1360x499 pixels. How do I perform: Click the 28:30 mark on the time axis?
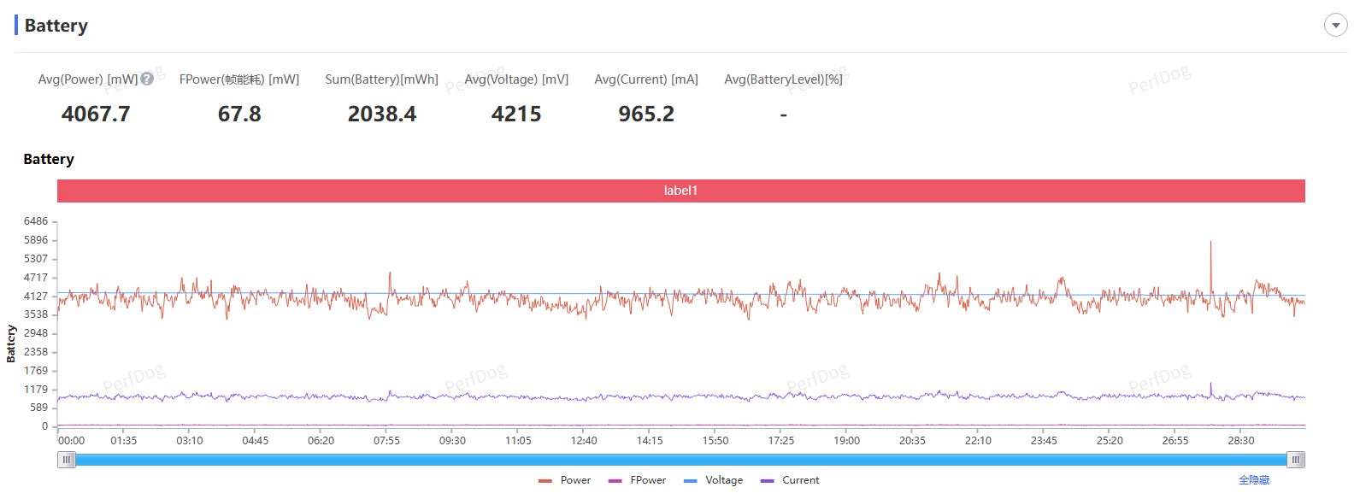click(x=1240, y=441)
